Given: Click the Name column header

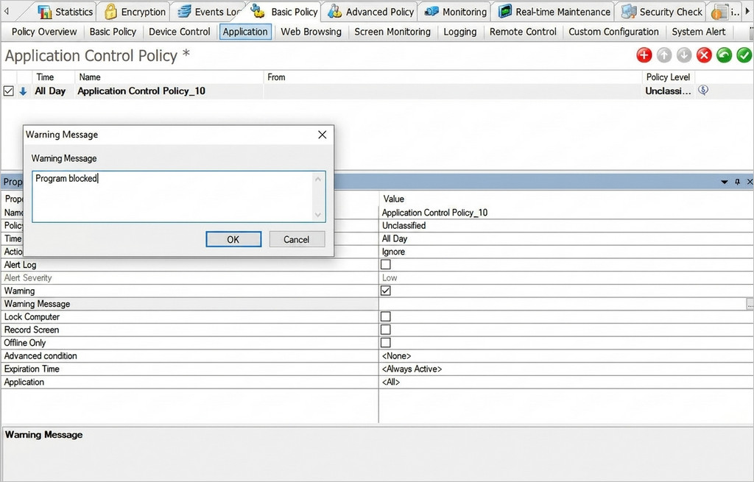Looking at the screenshot, I should (169, 77).
